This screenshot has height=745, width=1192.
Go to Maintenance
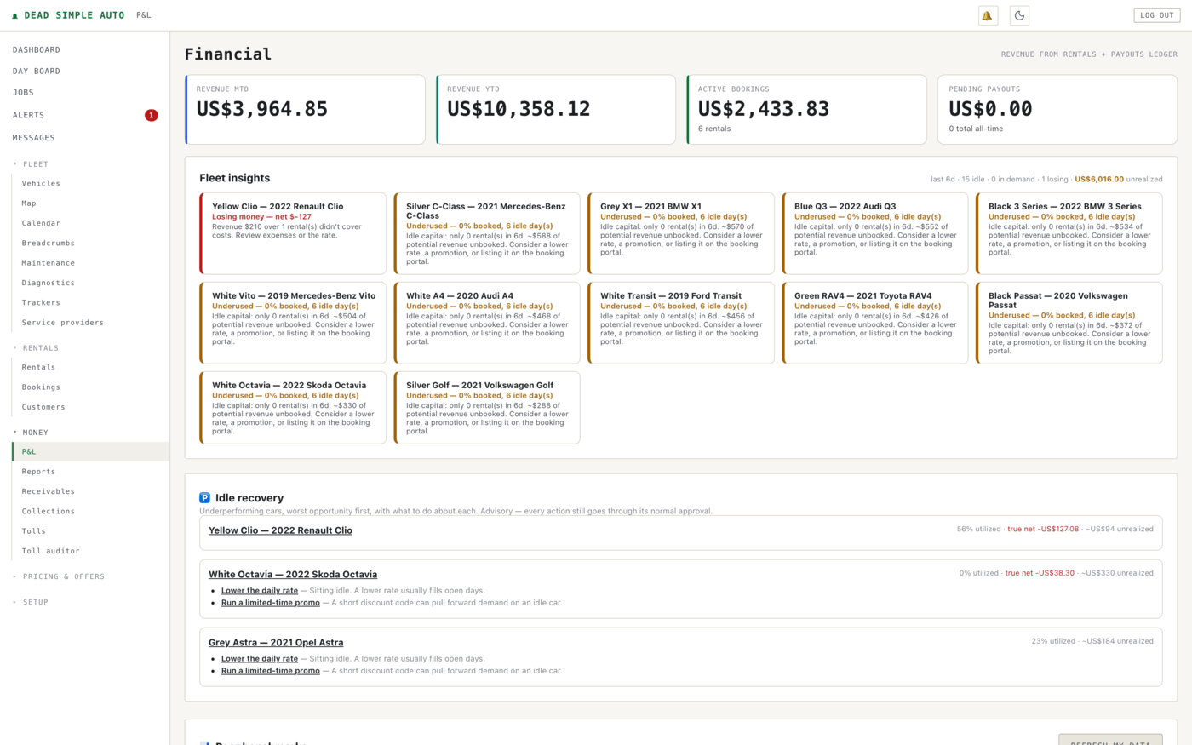tap(90, 263)
